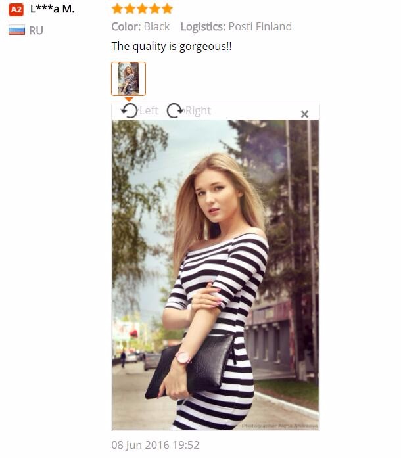Click the first orange rating star
Image resolution: width=401 pixels, height=458 pixels.
(x=117, y=9)
